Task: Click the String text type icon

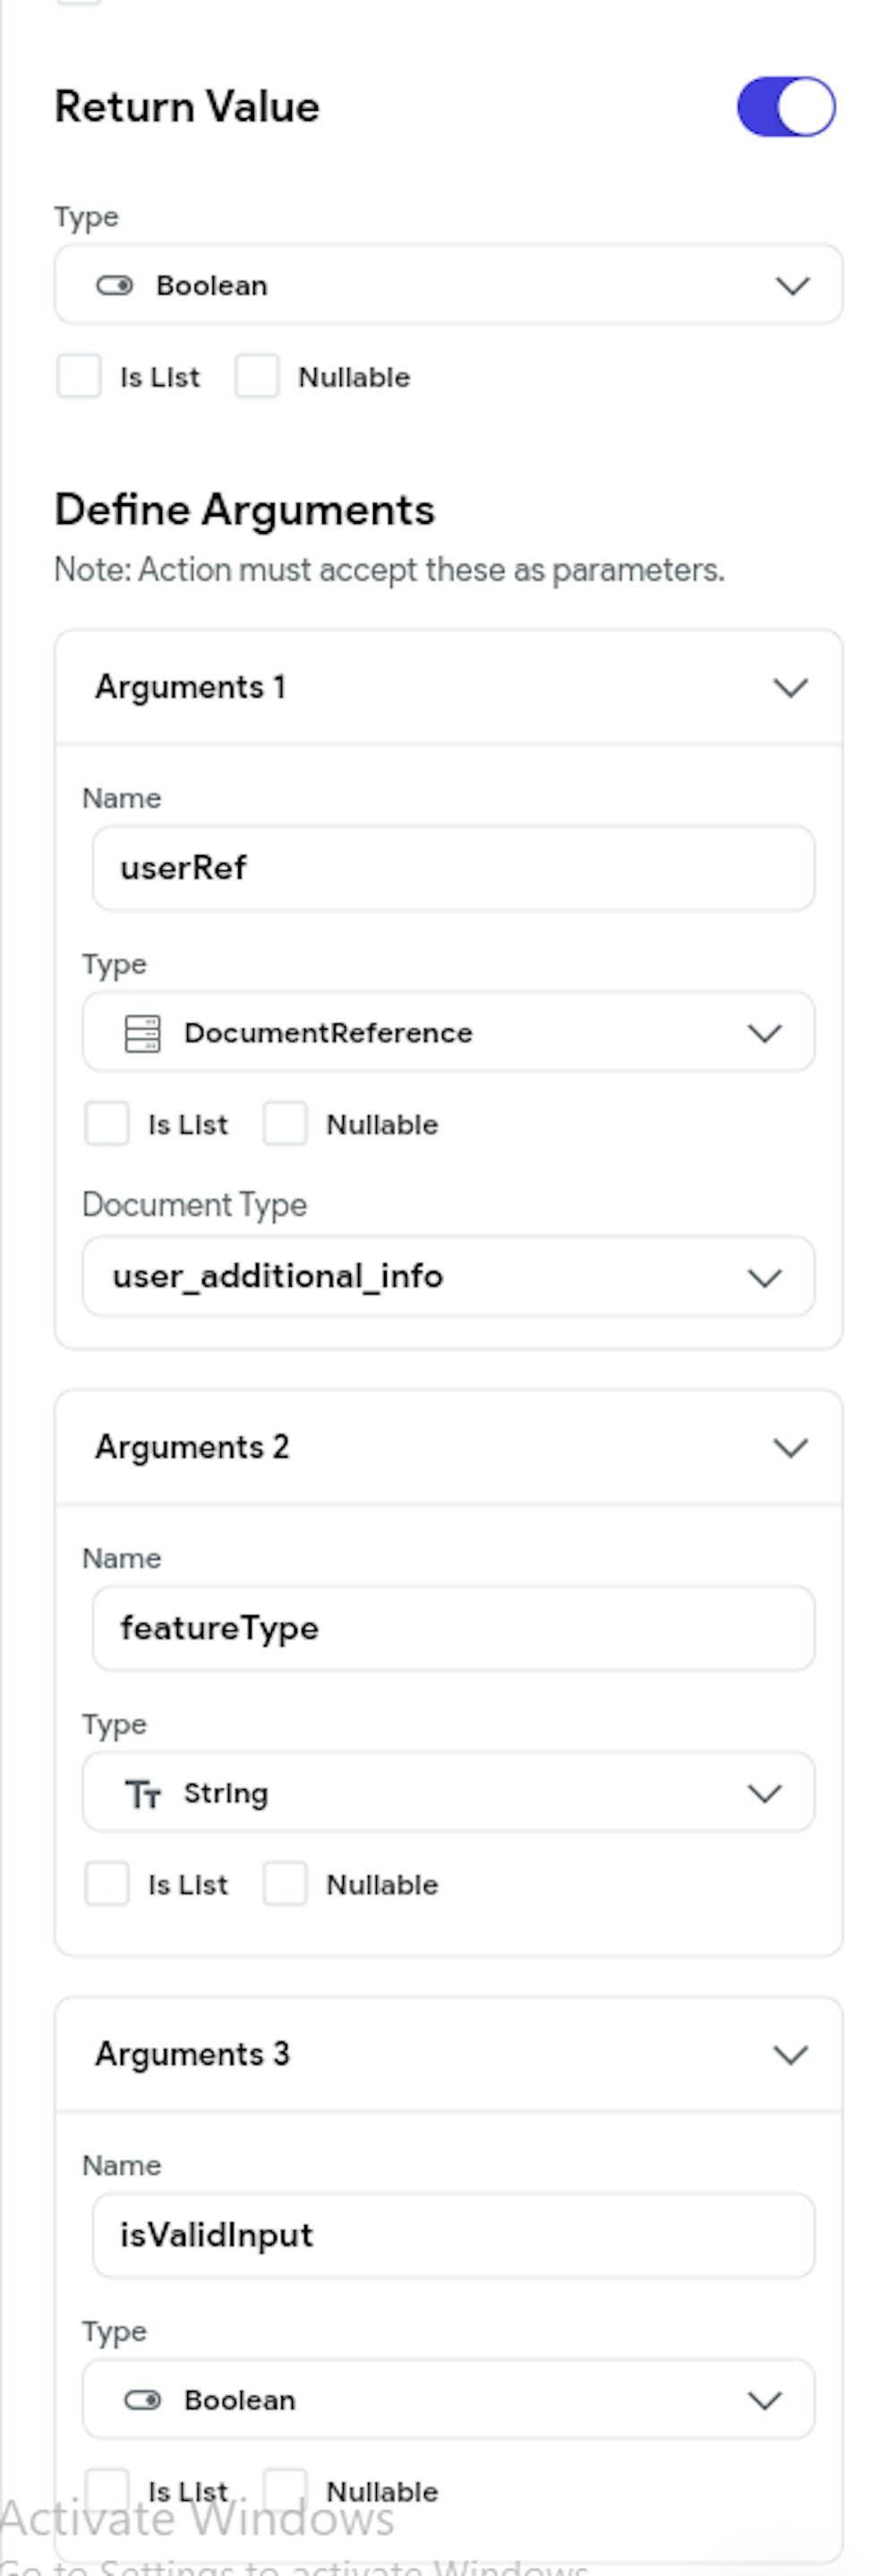Action: pos(142,1794)
